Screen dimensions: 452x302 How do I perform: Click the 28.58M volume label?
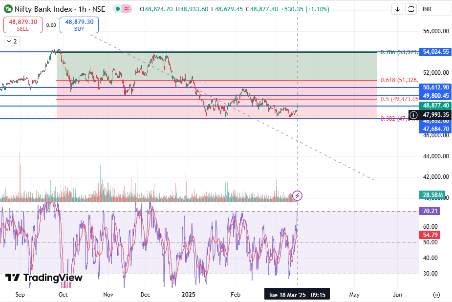click(x=432, y=195)
